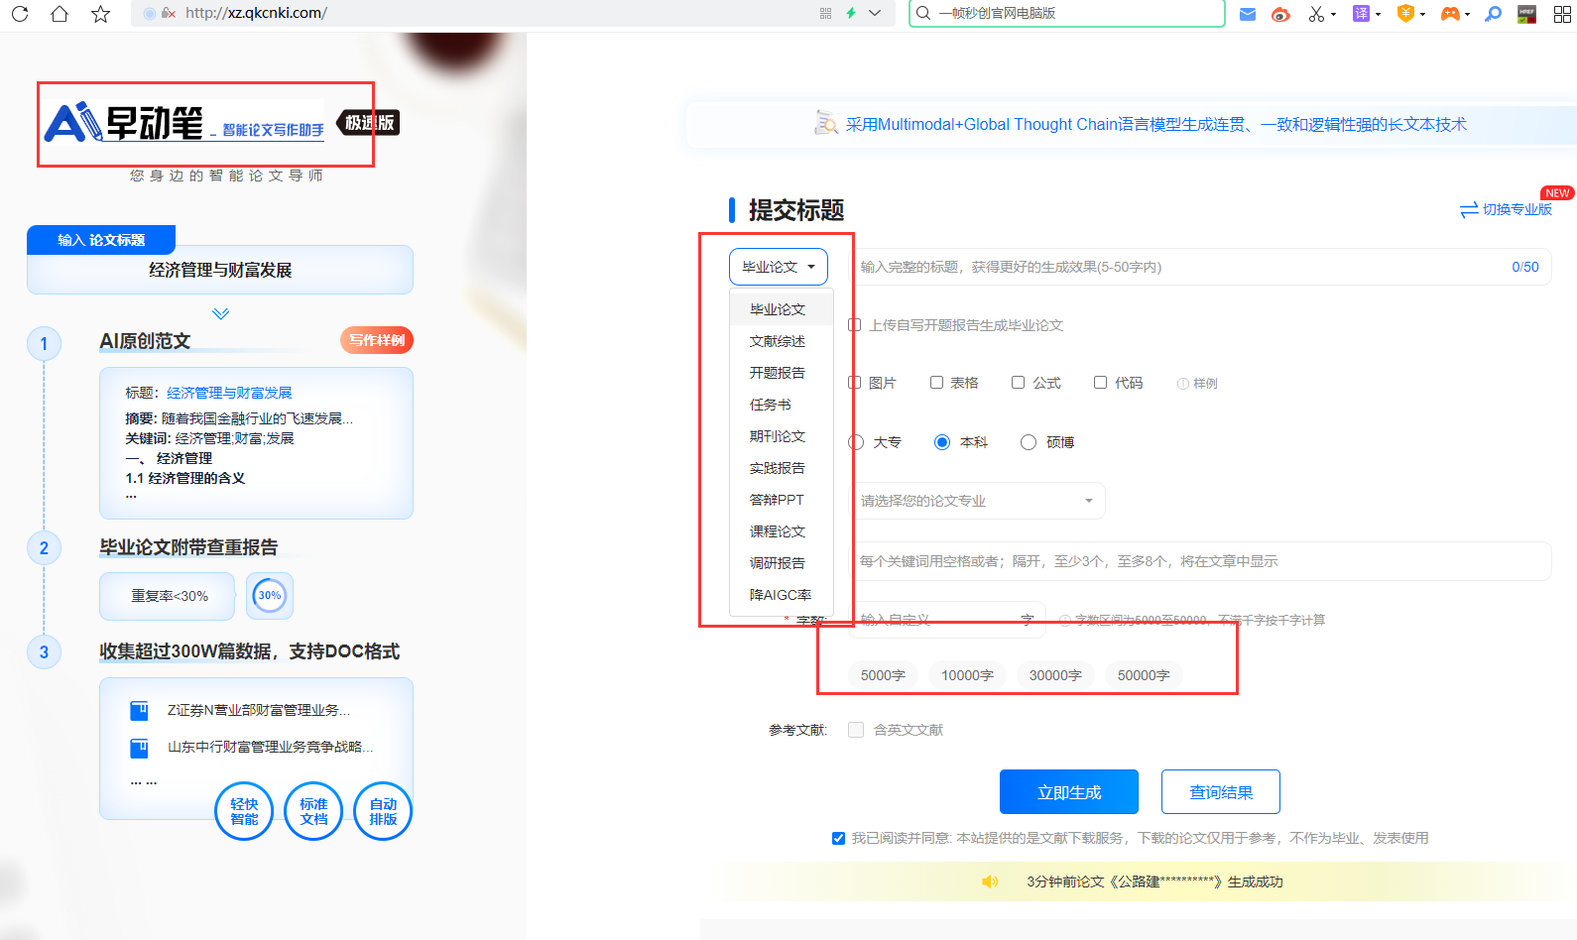Click the down chevron under title box
The image size is (1577, 940).
click(x=221, y=313)
